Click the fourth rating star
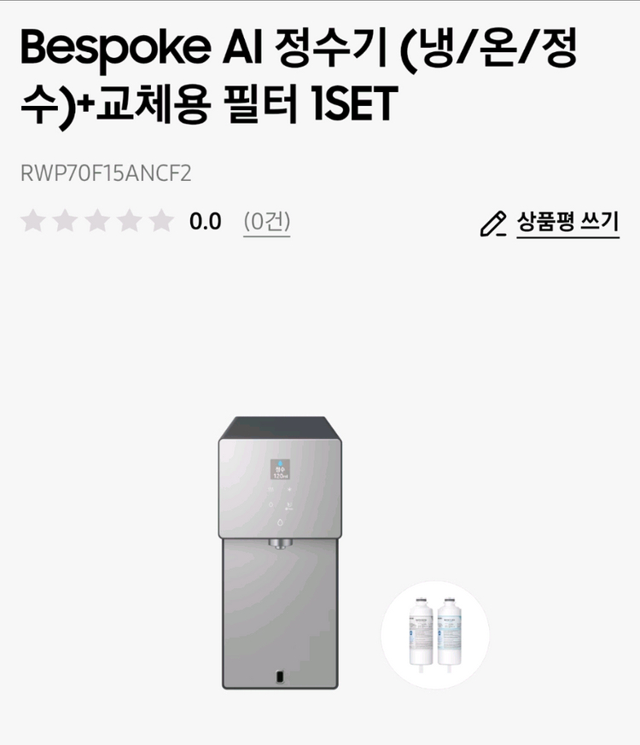This screenshot has width=640, height=745. point(130,221)
